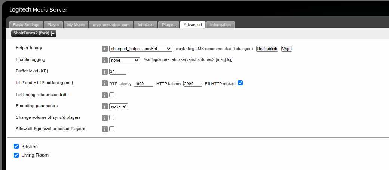Click the Buffer level input field with 32
This screenshot has height=170, width=389.
117,72
